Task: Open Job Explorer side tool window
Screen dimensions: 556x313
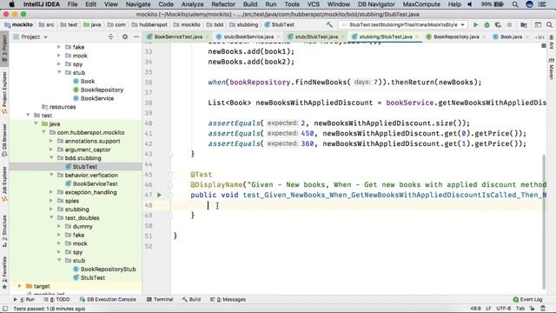Action: (4, 183)
